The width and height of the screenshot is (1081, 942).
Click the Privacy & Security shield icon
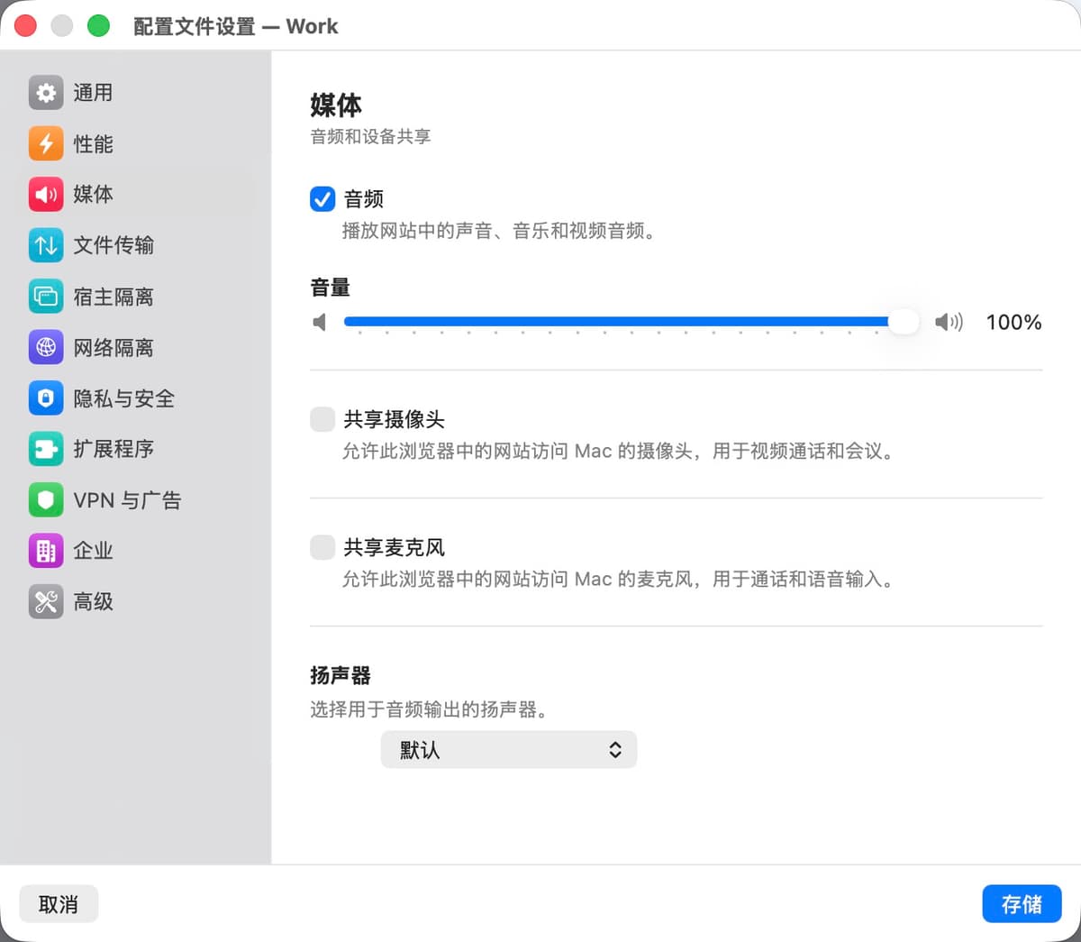click(46, 398)
